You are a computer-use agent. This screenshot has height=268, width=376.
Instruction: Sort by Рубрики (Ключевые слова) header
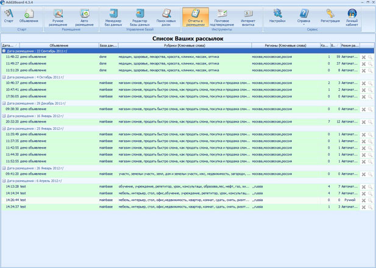[x=185, y=46]
